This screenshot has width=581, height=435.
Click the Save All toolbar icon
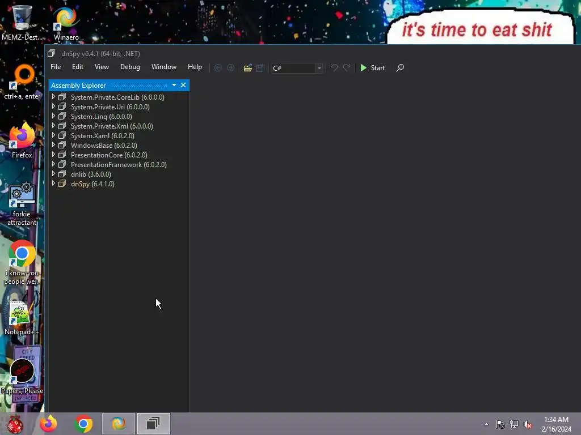click(x=260, y=68)
